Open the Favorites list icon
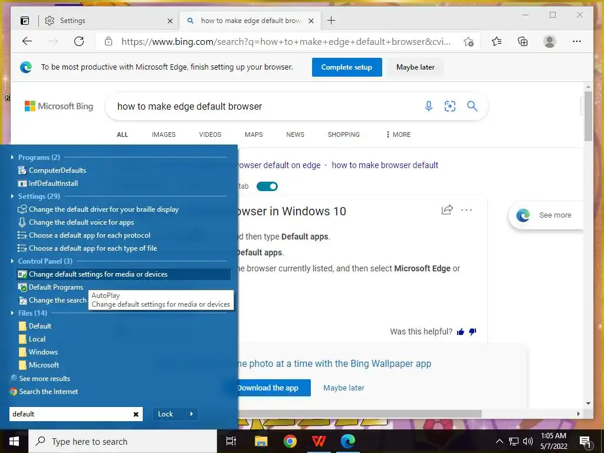This screenshot has width=604, height=453. tap(497, 41)
